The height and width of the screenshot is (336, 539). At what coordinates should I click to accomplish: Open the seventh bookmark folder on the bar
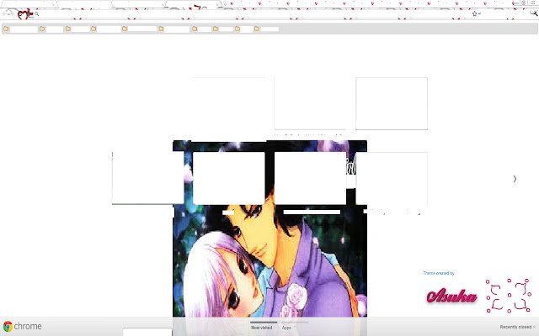[x=202, y=29]
